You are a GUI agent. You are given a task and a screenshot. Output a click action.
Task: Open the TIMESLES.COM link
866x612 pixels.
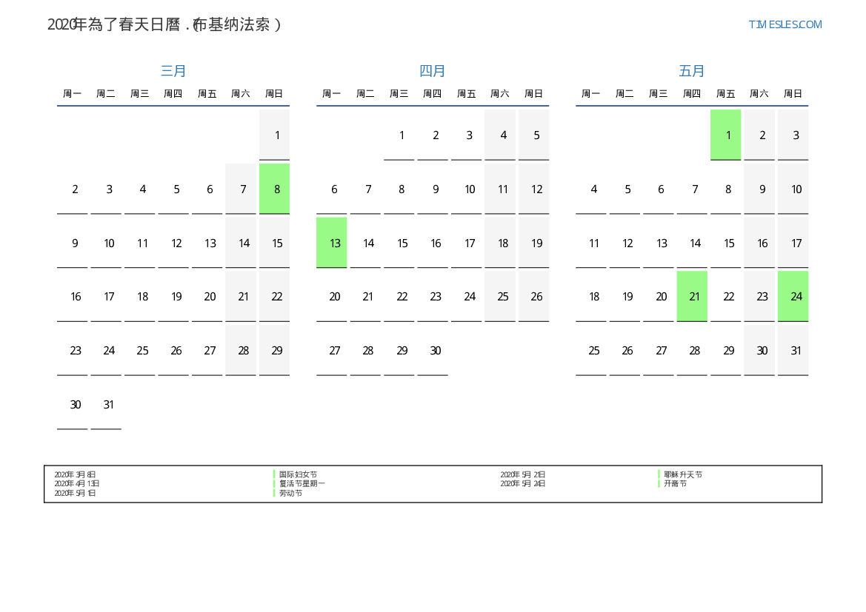coord(785,24)
